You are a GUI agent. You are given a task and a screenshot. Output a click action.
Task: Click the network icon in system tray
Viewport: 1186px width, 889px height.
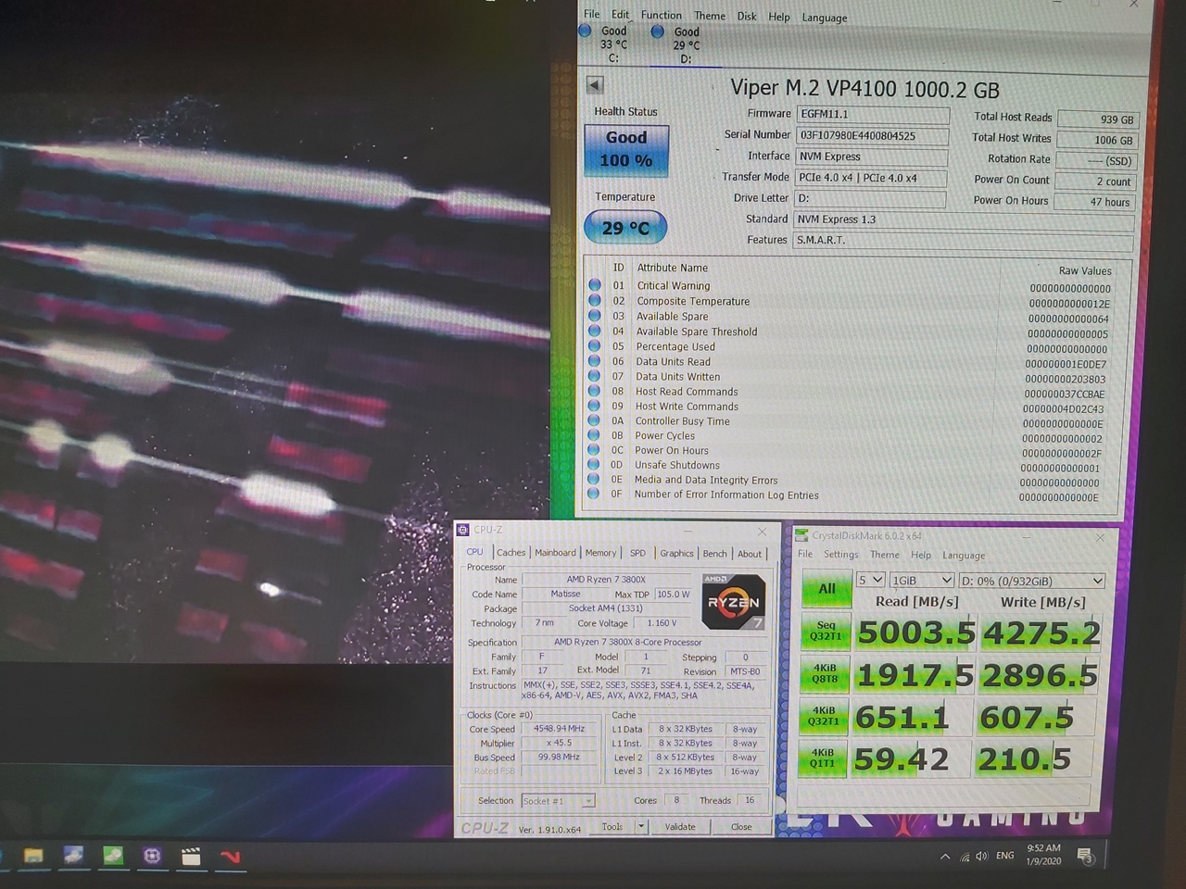[x=965, y=857]
